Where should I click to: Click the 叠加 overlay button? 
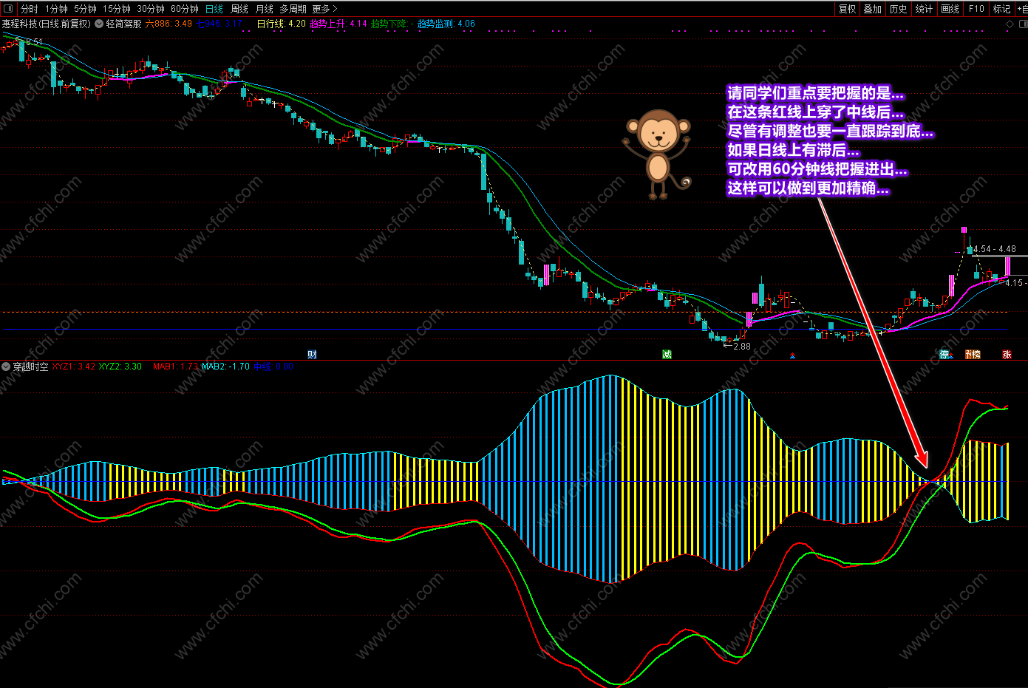click(x=873, y=9)
